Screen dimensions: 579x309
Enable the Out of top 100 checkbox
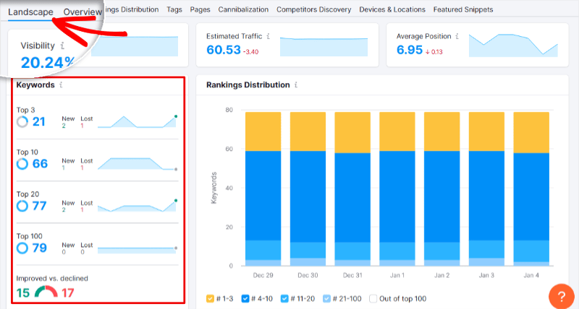[373, 297]
